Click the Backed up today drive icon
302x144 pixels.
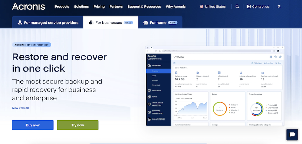[176, 73]
